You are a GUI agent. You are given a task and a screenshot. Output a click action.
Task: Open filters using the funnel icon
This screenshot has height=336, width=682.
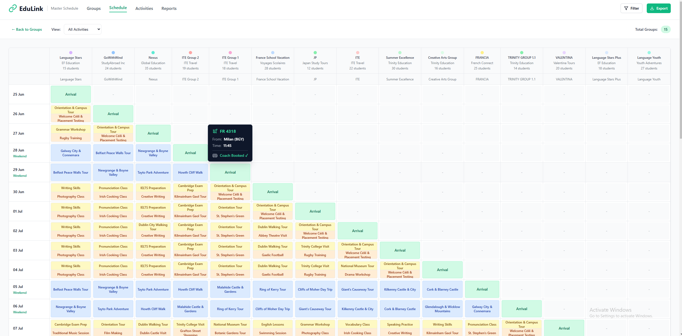(x=626, y=8)
